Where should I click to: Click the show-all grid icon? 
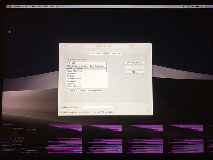82,46
